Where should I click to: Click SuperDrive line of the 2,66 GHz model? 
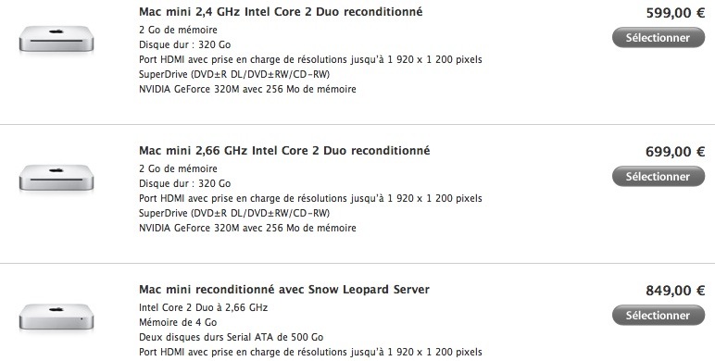tap(234, 213)
